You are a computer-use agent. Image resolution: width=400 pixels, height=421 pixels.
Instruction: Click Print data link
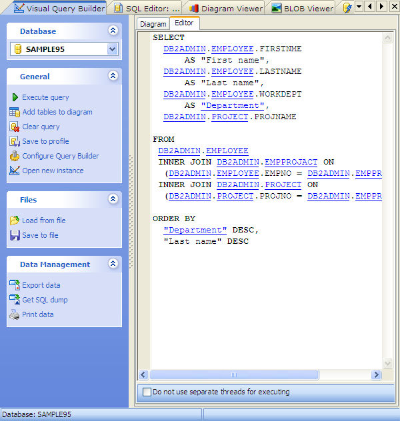[37, 314]
